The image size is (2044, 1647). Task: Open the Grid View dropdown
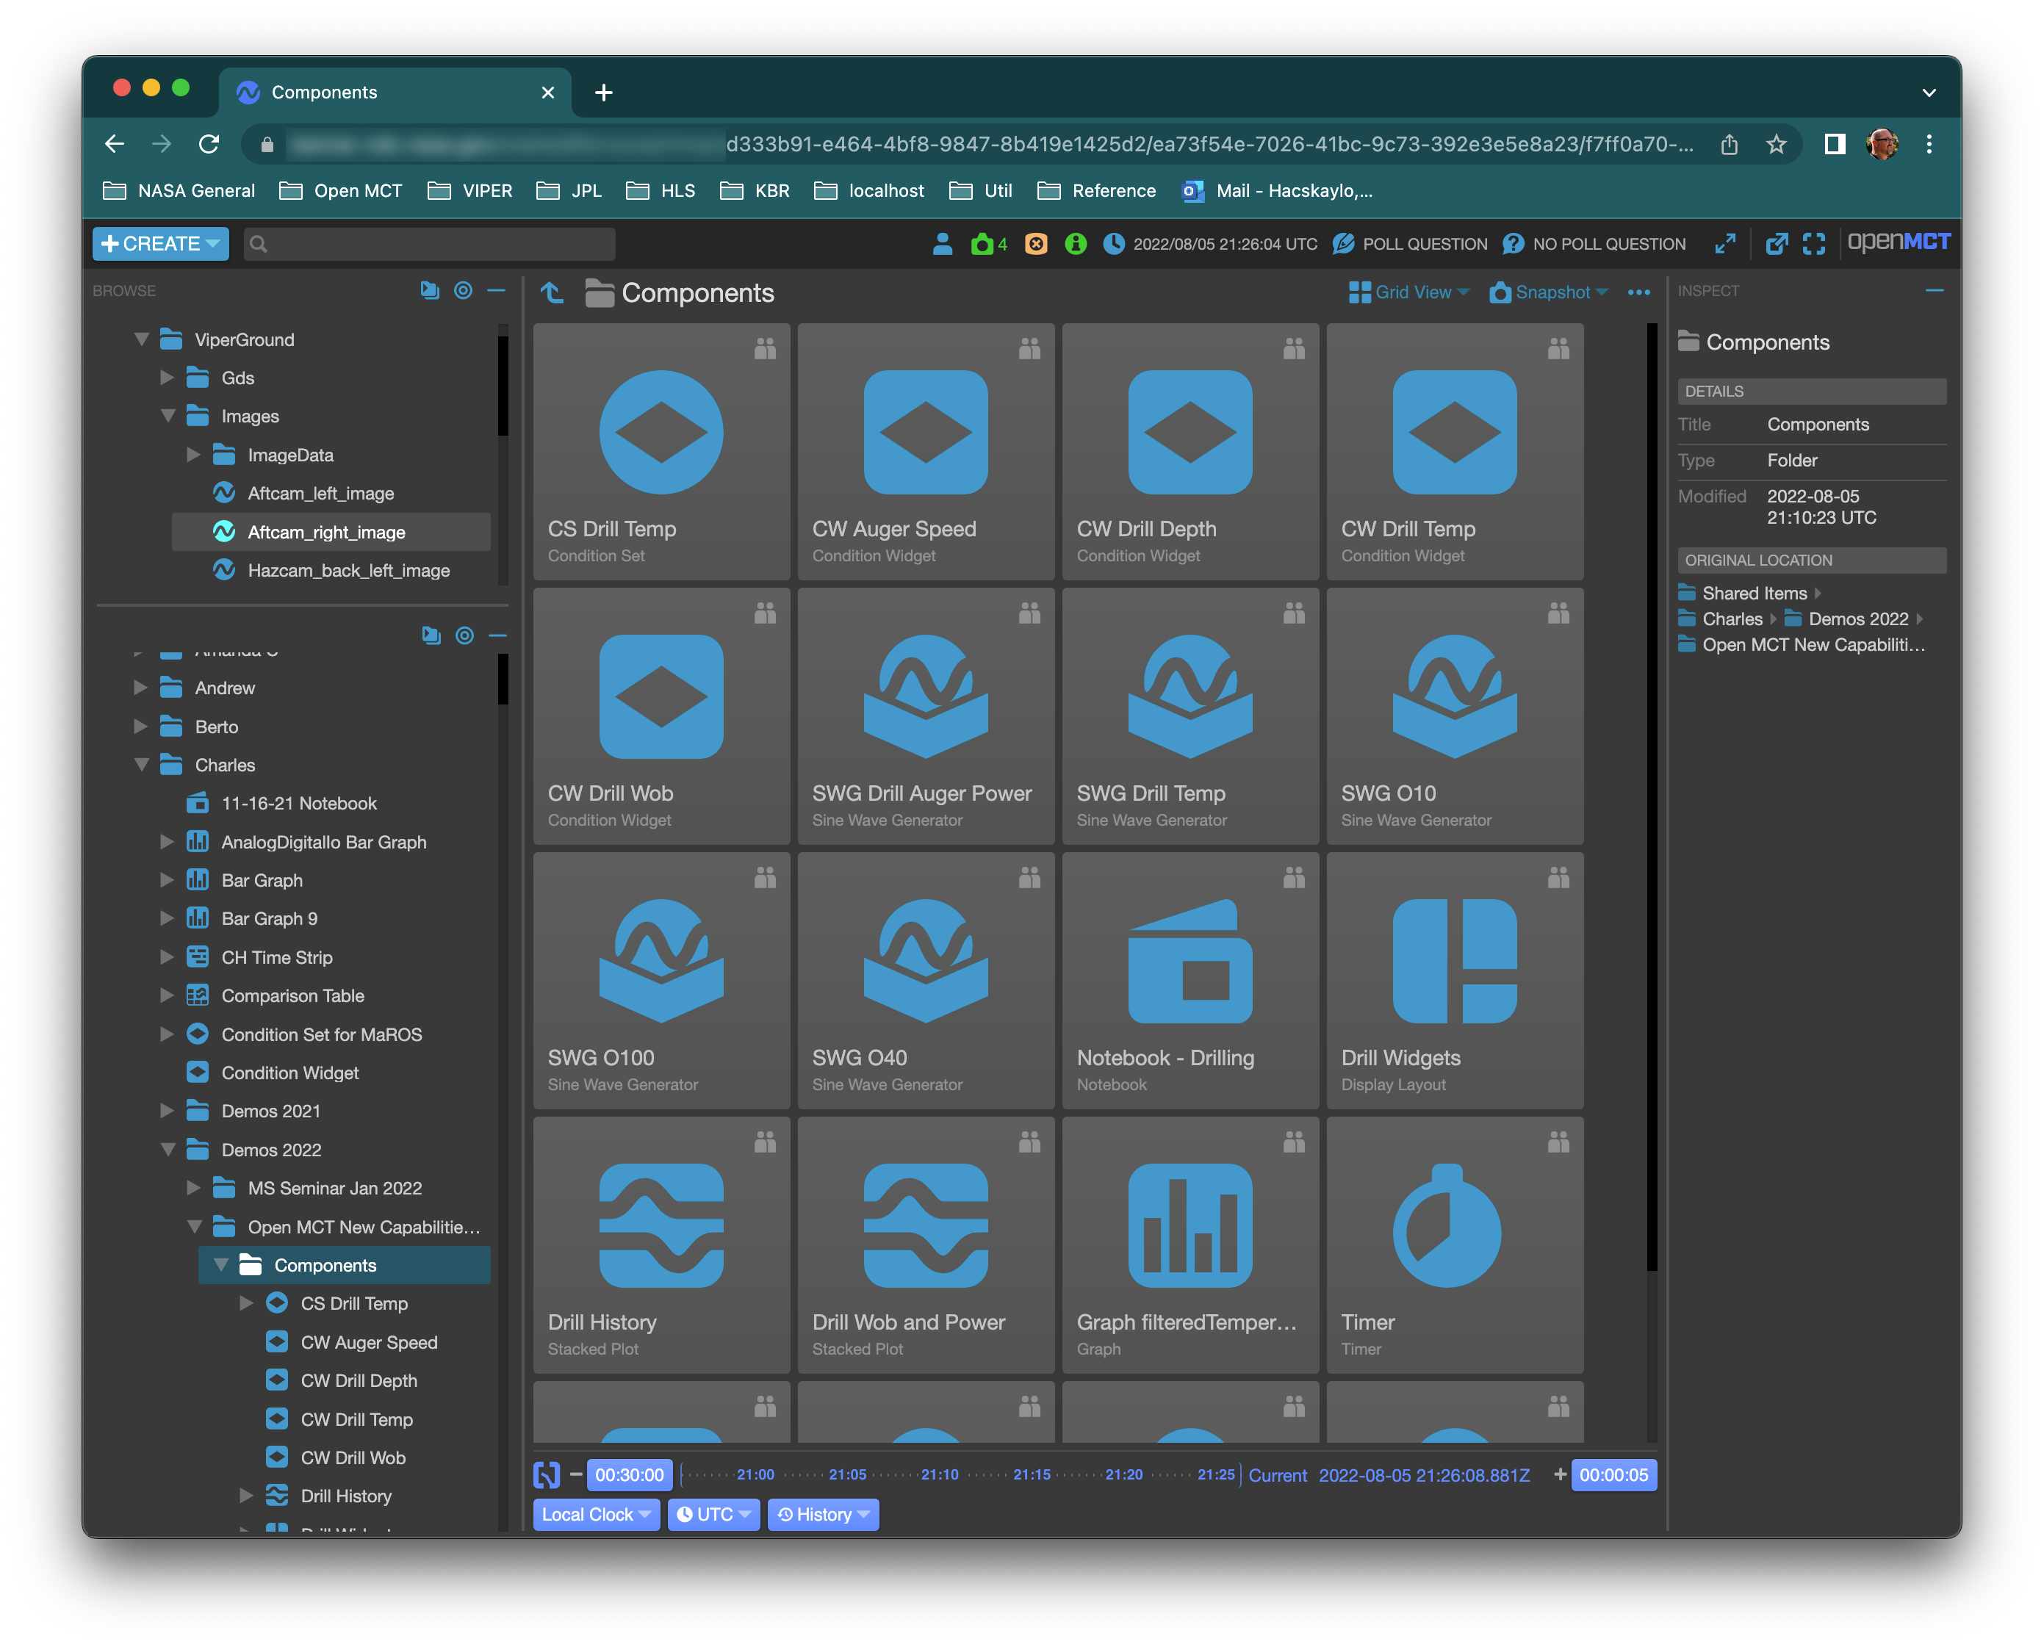pos(1408,292)
